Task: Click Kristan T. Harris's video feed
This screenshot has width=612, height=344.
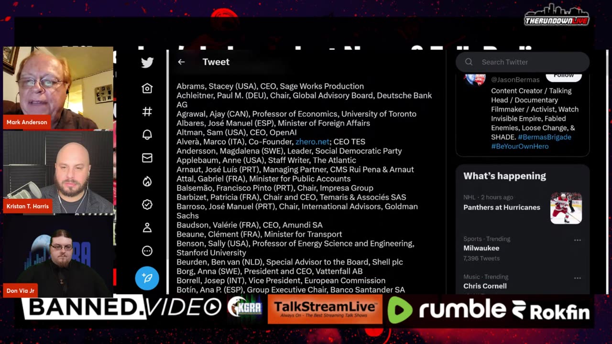Action: (58, 172)
